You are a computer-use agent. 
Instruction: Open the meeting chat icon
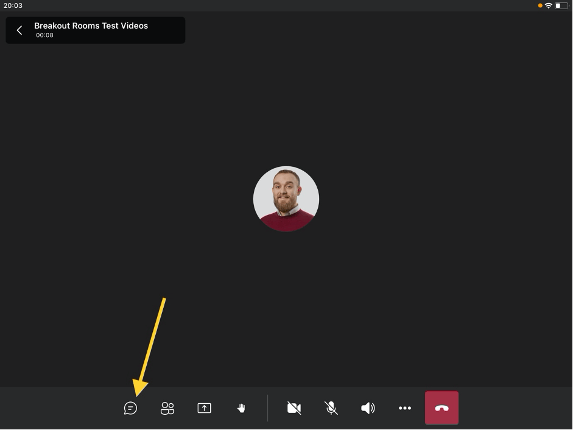(x=130, y=408)
